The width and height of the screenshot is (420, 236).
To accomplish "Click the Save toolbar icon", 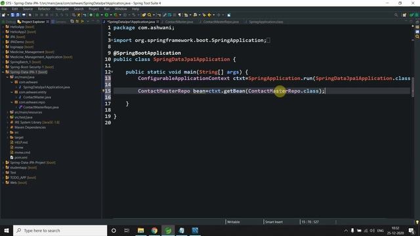I will [12, 15].
